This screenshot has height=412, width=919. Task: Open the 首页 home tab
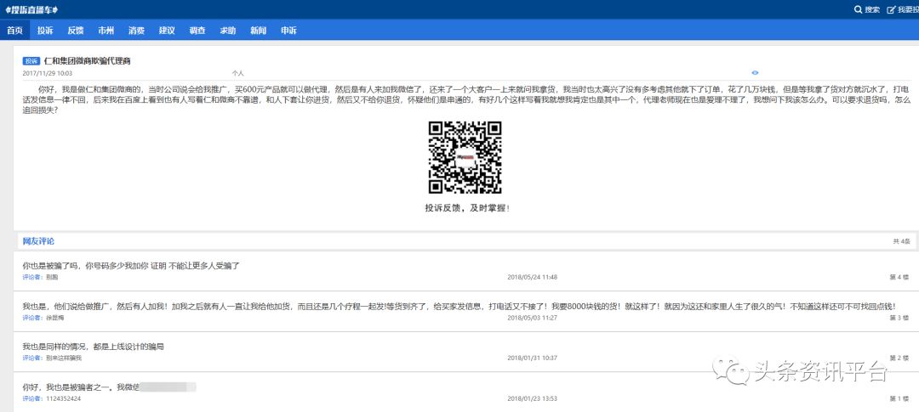14,31
